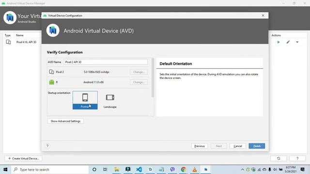Screen dimensions: 310x174
Task: Launch the Pixel 4 XL AVD with play icon
Action: (x=279, y=42)
